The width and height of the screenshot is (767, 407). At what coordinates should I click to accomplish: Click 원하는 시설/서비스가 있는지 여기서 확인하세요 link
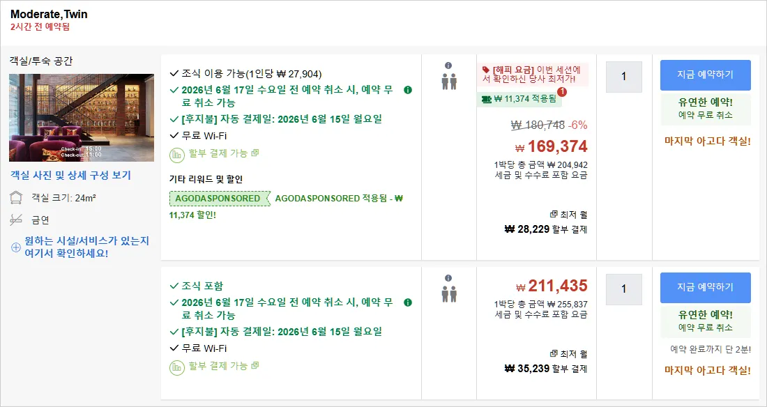click(86, 247)
